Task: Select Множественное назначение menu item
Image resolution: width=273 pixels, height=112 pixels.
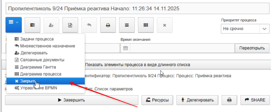Action: coord(46,46)
